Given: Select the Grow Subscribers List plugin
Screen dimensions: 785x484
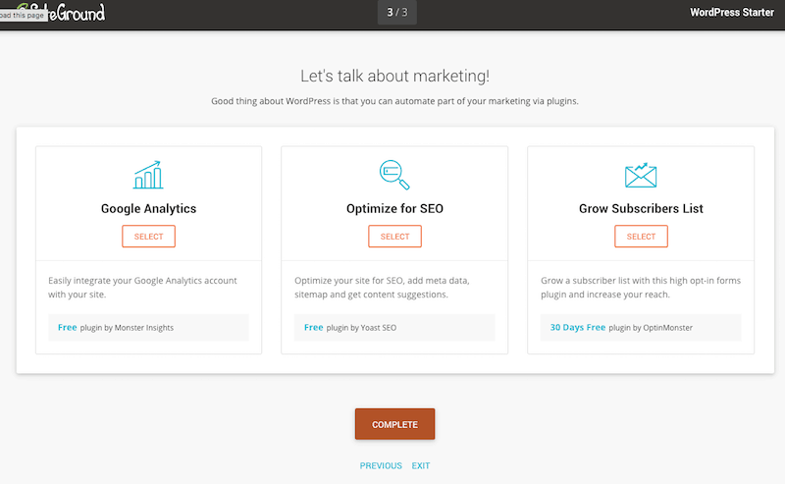Looking at the screenshot, I should [642, 236].
